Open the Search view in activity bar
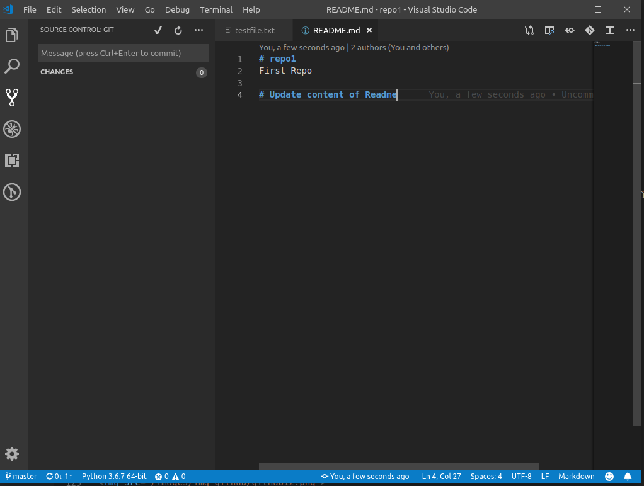Screen dimensions: 644x486 [x=12, y=66]
